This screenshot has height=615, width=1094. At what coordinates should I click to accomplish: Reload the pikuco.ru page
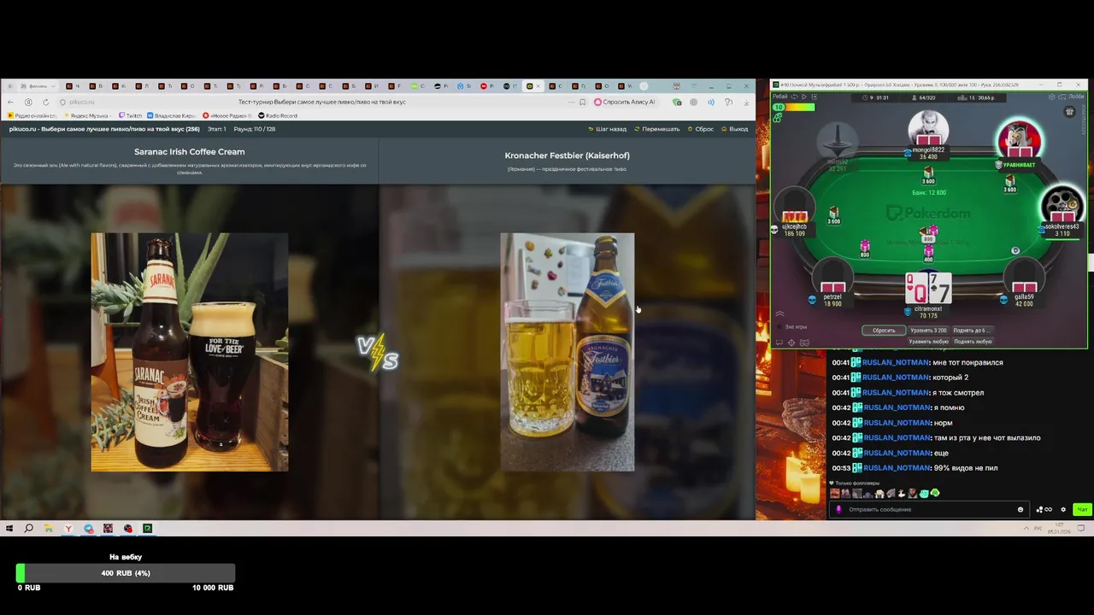click(45, 102)
